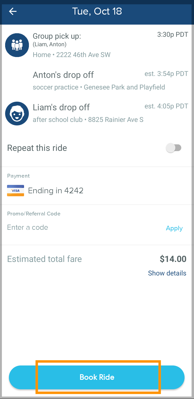Open payment method ending in 4242
The width and height of the screenshot is (194, 399).
pos(56,191)
